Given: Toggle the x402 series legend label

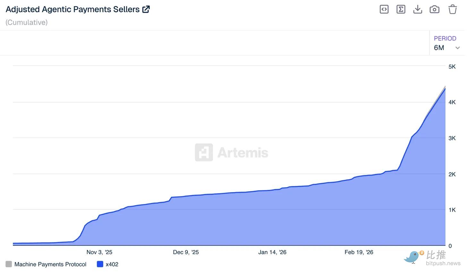Looking at the screenshot, I should click(x=112, y=264).
